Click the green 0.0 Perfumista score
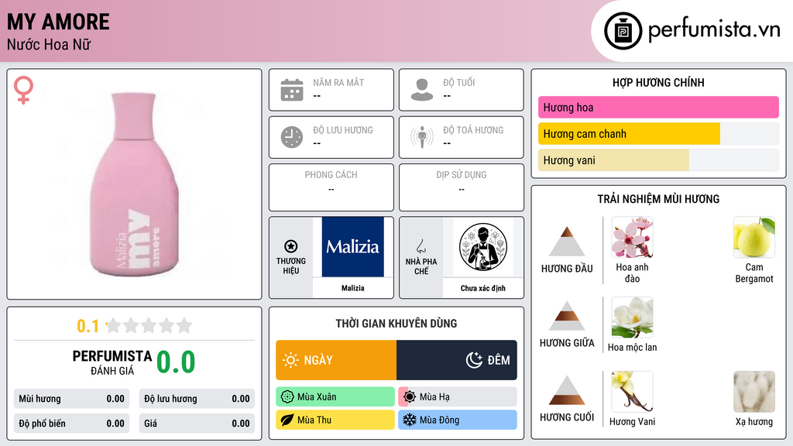 pyautogui.click(x=176, y=362)
